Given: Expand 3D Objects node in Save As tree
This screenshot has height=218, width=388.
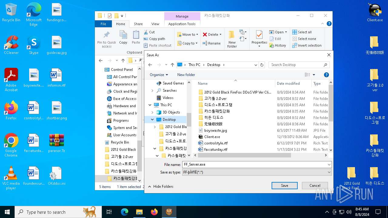Looking at the screenshot, I should pyautogui.click(x=152, y=112).
